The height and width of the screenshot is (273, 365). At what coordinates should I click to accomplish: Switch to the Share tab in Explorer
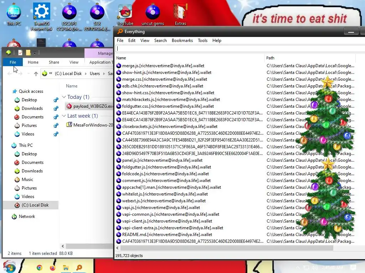coord(54,62)
